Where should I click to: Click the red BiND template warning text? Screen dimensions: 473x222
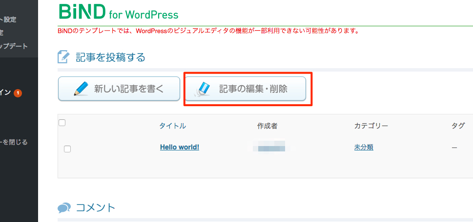208,31
